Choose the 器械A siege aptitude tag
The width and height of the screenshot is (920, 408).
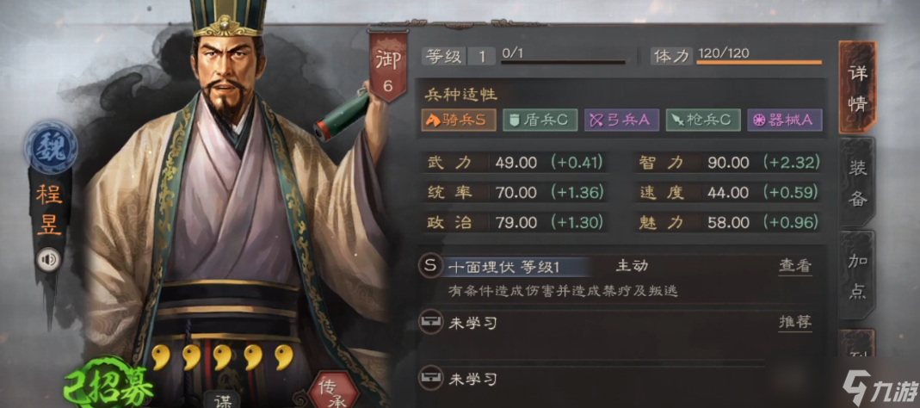[785, 120]
